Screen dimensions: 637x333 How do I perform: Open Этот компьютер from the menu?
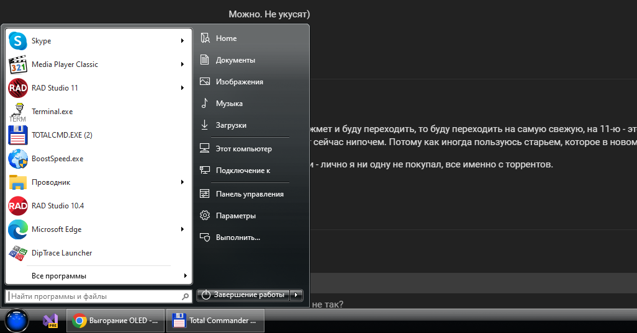pyautogui.click(x=245, y=149)
